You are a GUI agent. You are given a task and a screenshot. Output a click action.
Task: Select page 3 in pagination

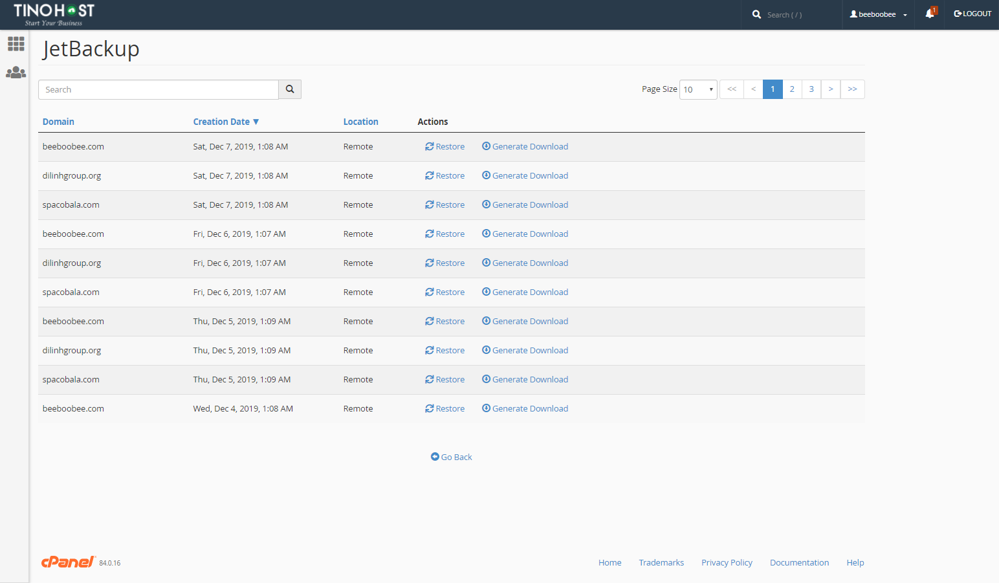[x=811, y=89]
